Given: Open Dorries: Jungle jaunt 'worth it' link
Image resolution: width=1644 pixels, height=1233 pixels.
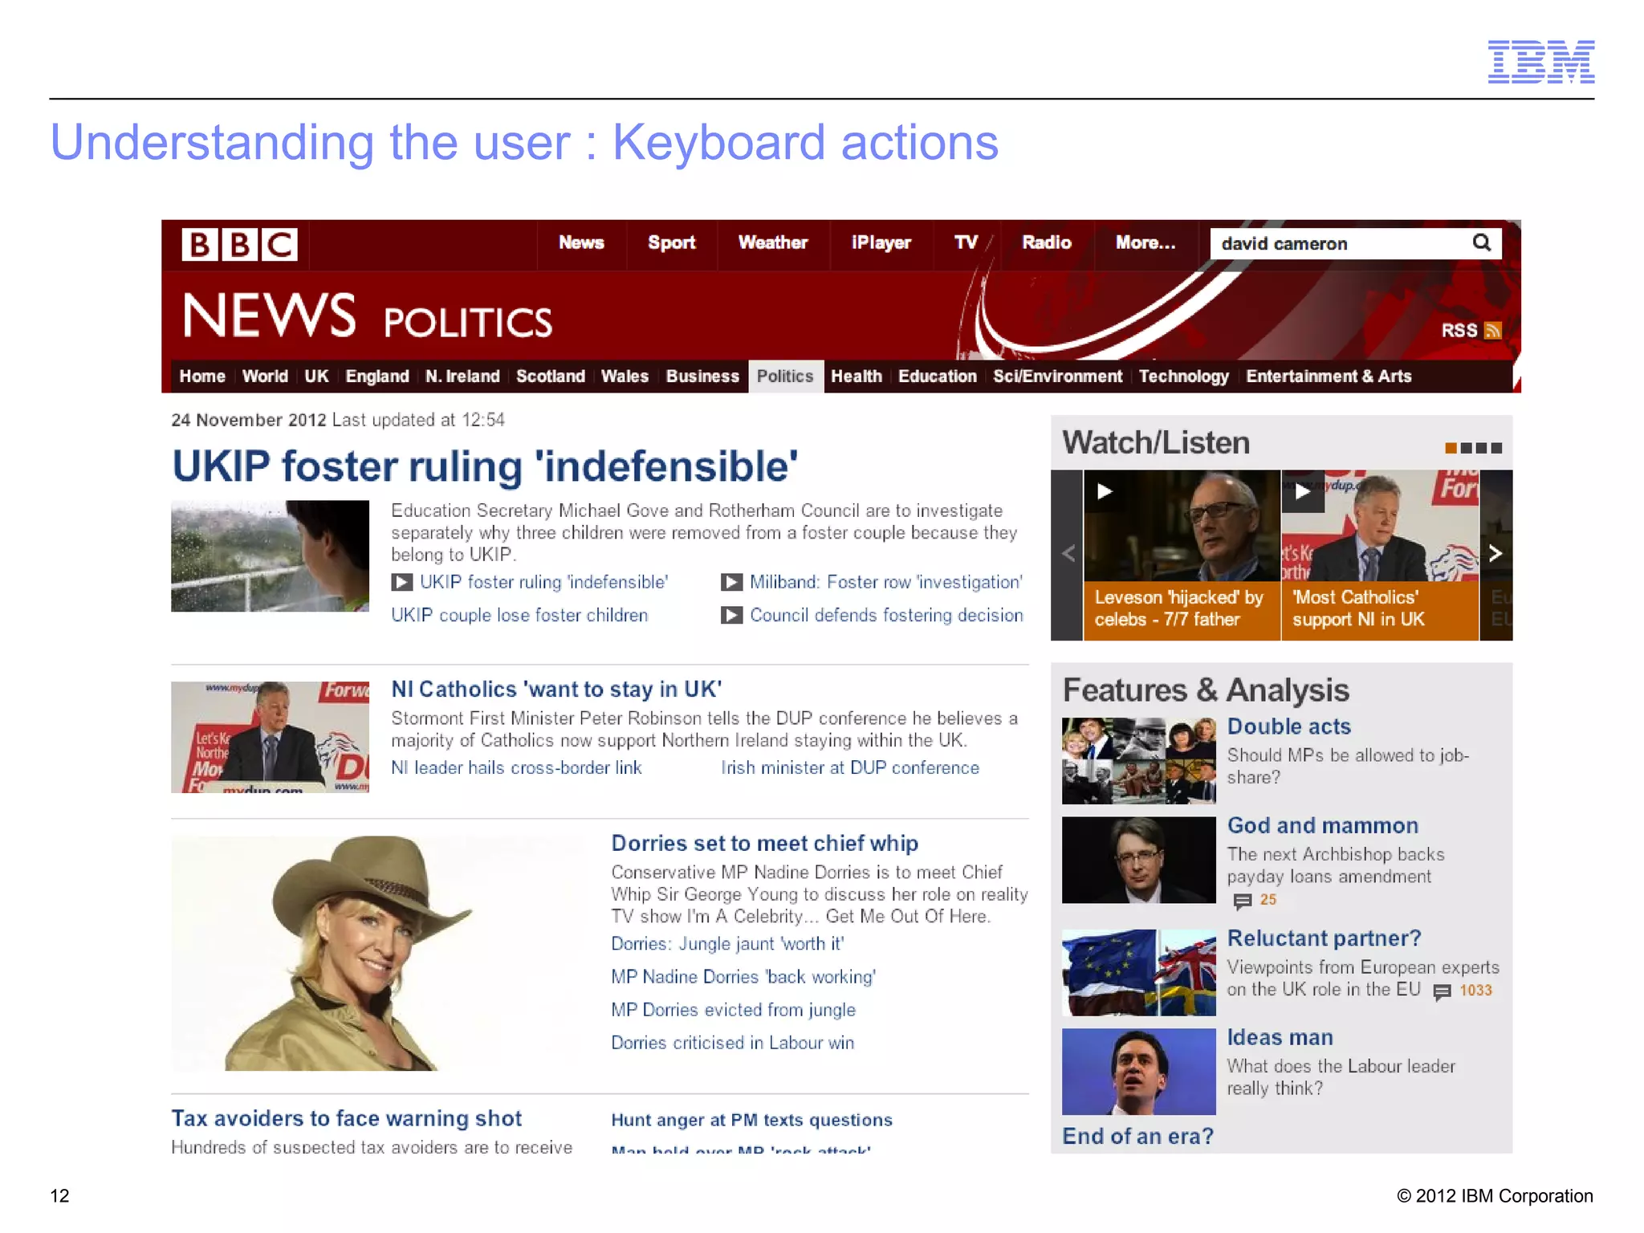Looking at the screenshot, I should (727, 944).
